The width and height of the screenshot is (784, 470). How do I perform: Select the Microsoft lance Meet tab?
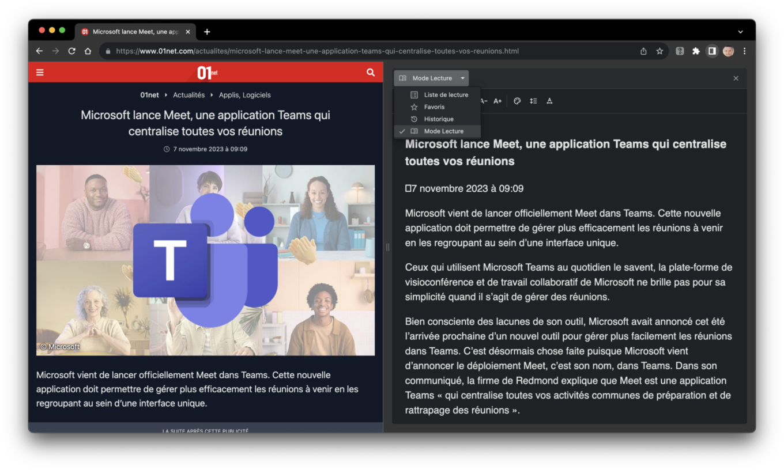click(x=136, y=32)
